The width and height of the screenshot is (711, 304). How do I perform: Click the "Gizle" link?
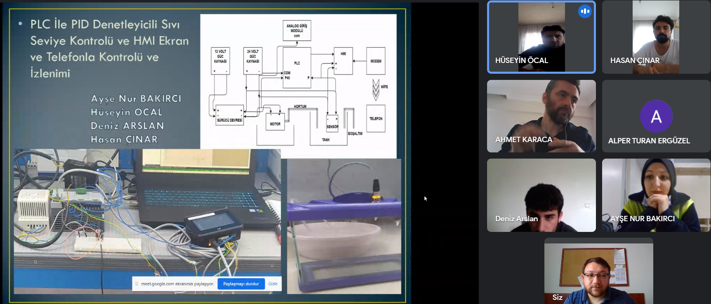273,284
